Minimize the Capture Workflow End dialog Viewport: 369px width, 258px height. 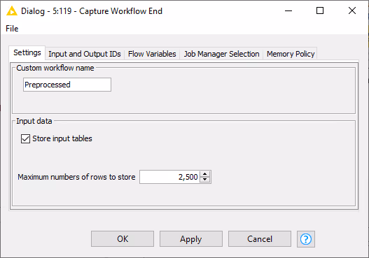288,10
